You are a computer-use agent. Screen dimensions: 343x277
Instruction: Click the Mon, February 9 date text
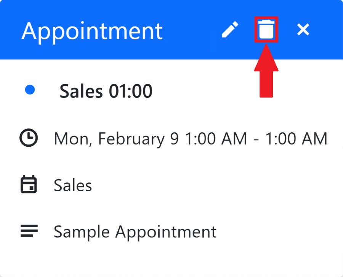(x=116, y=139)
